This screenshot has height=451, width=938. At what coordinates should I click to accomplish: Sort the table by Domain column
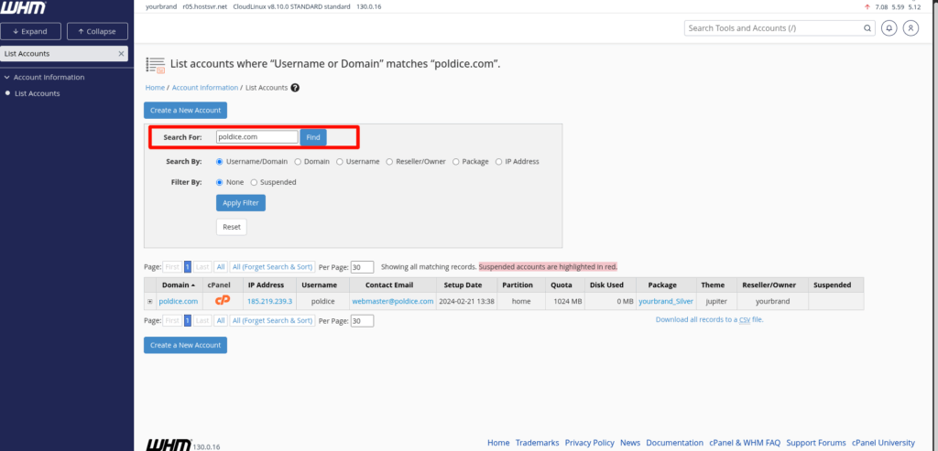(x=177, y=285)
